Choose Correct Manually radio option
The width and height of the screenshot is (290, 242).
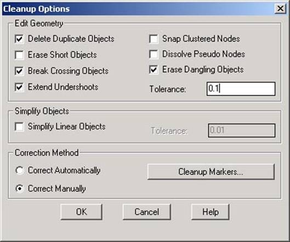pos(20,189)
